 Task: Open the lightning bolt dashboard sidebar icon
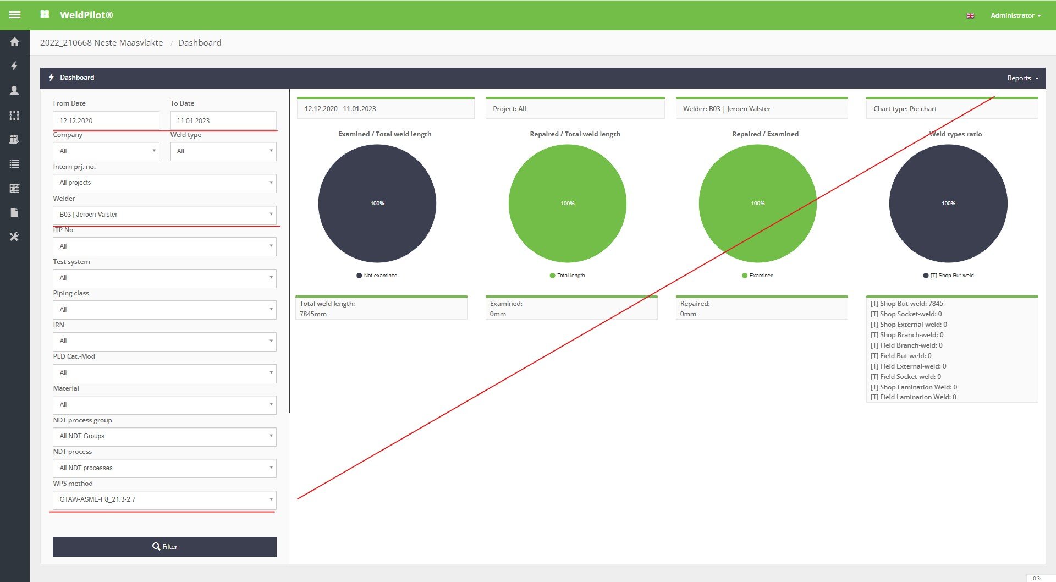pos(15,66)
